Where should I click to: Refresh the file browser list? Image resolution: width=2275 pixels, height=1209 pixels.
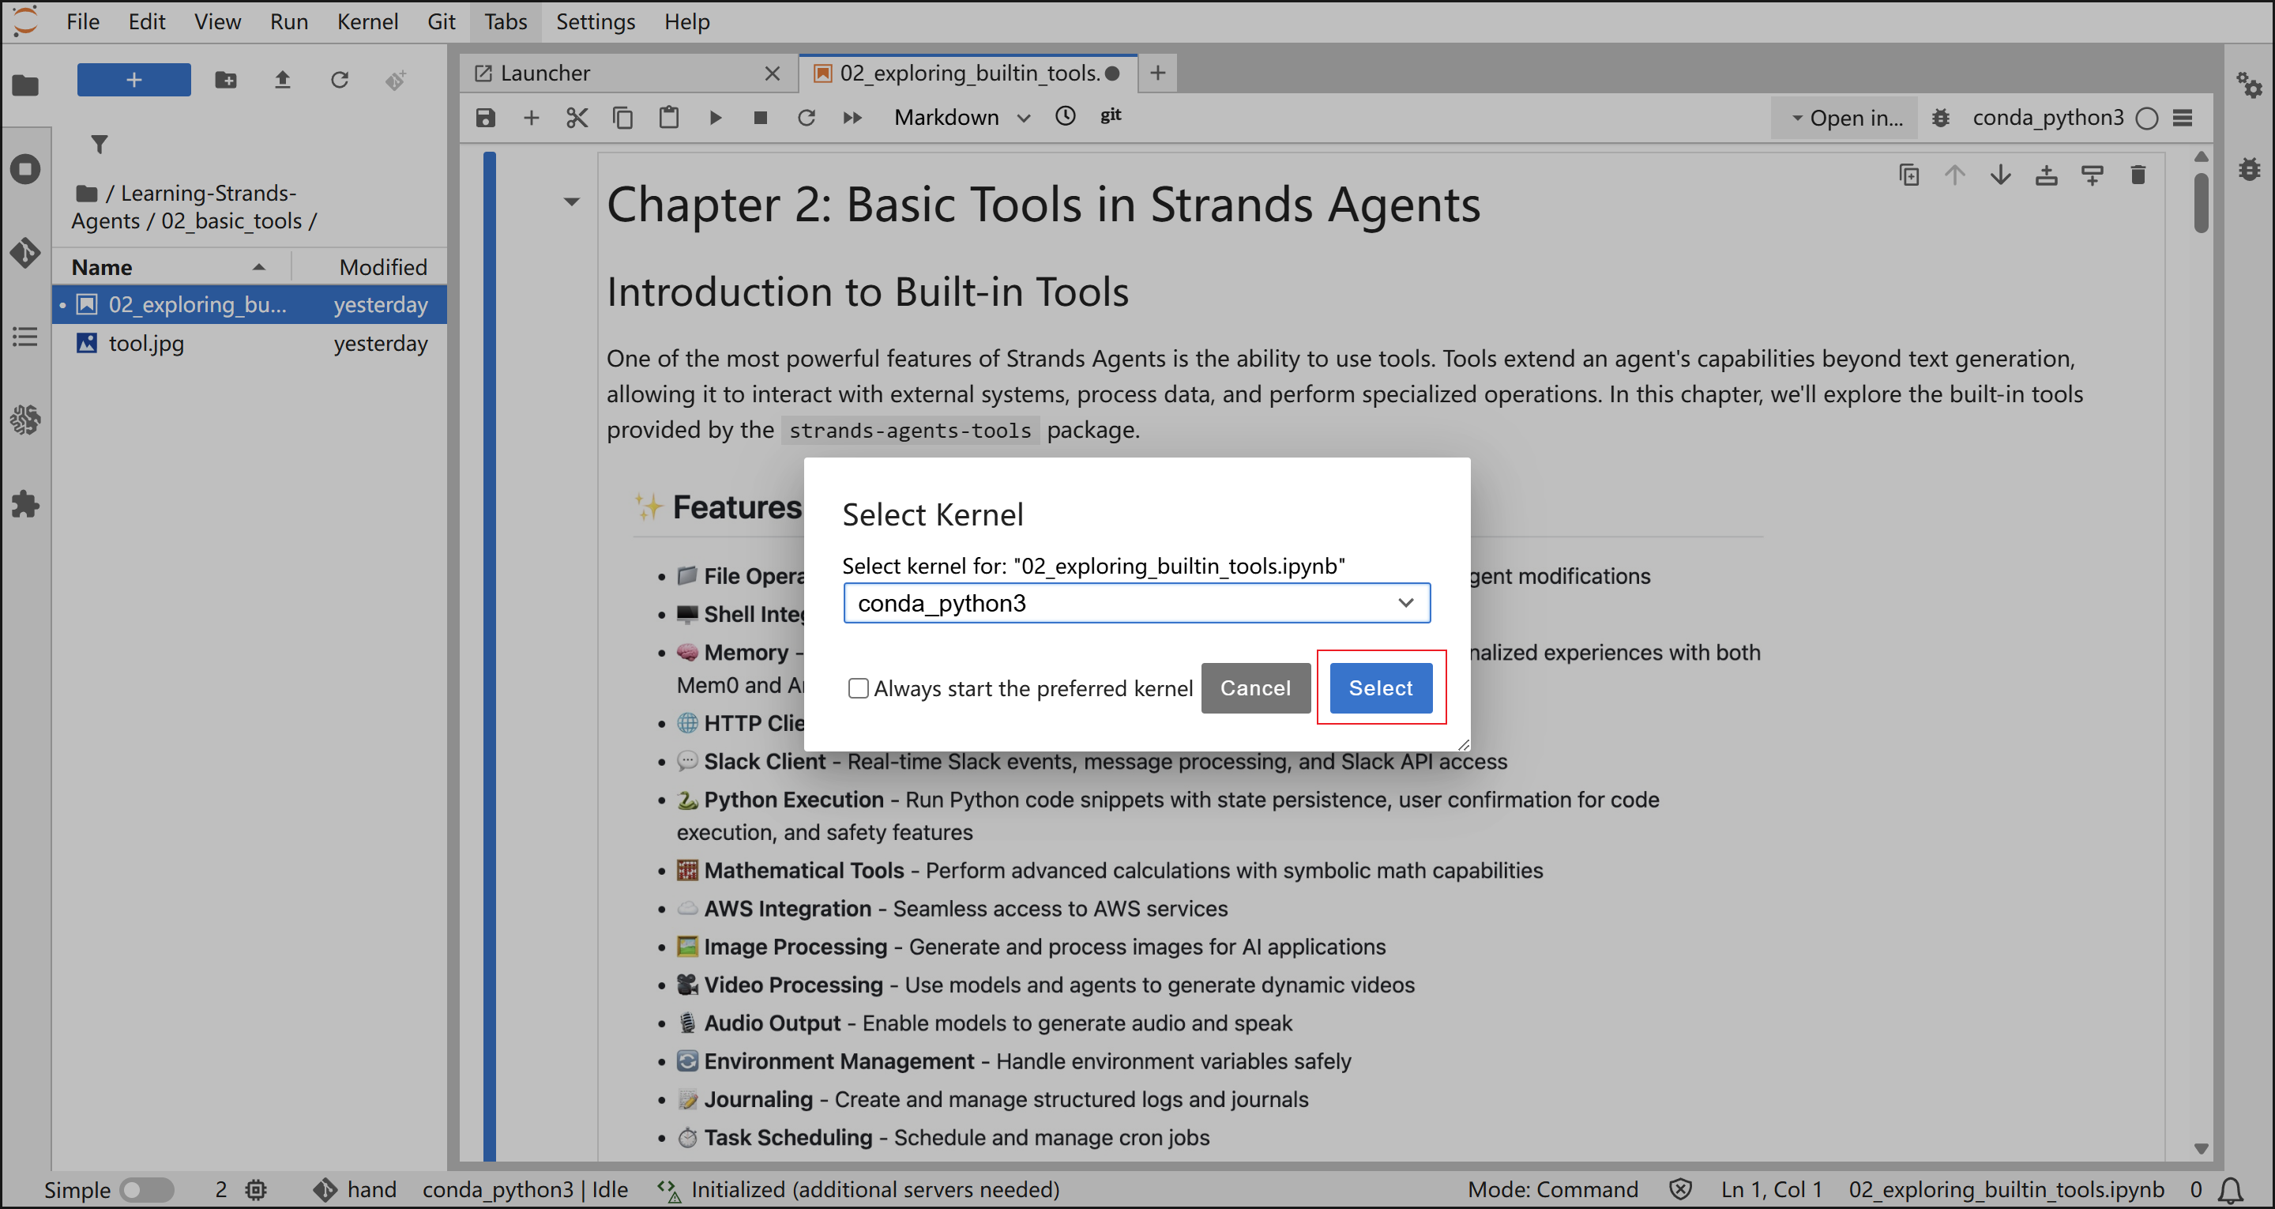tap(339, 80)
